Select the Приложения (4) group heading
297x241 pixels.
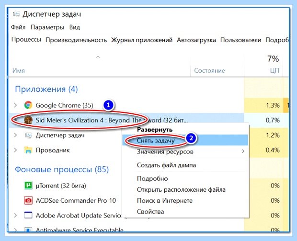(x=46, y=89)
